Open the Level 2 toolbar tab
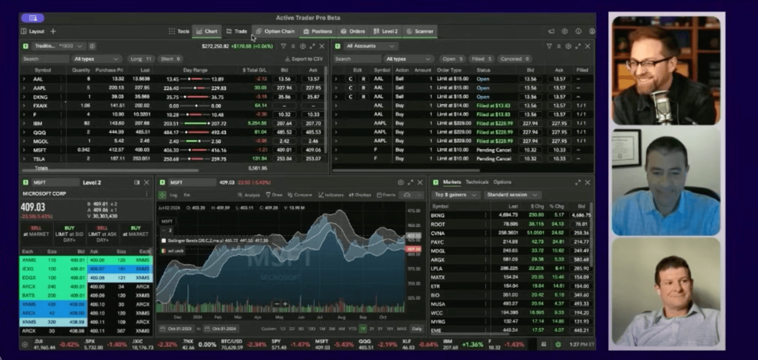The width and height of the screenshot is (758, 360). (385, 31)
